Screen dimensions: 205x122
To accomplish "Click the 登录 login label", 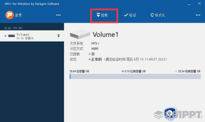I will point(18,15).
